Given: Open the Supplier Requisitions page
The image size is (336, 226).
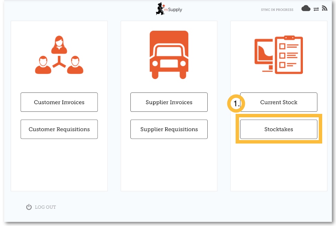Looking at the screenshot, I should click(x=169, y=129).
